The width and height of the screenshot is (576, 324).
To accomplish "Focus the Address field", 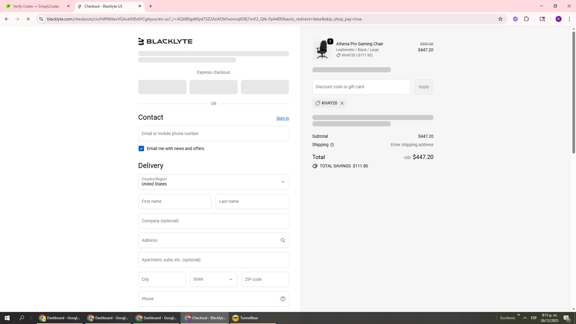I will pyautogui.click(x=214, y=240).
